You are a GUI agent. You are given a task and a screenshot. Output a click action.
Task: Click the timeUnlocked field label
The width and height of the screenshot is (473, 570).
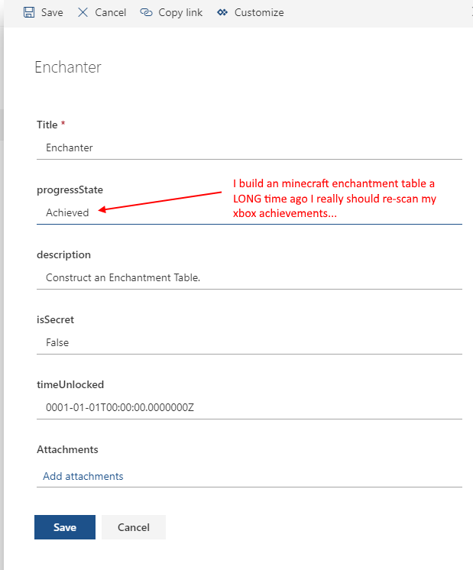tap(70, 384)
